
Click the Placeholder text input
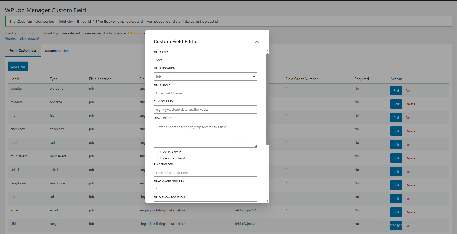[x=205, y=173]
